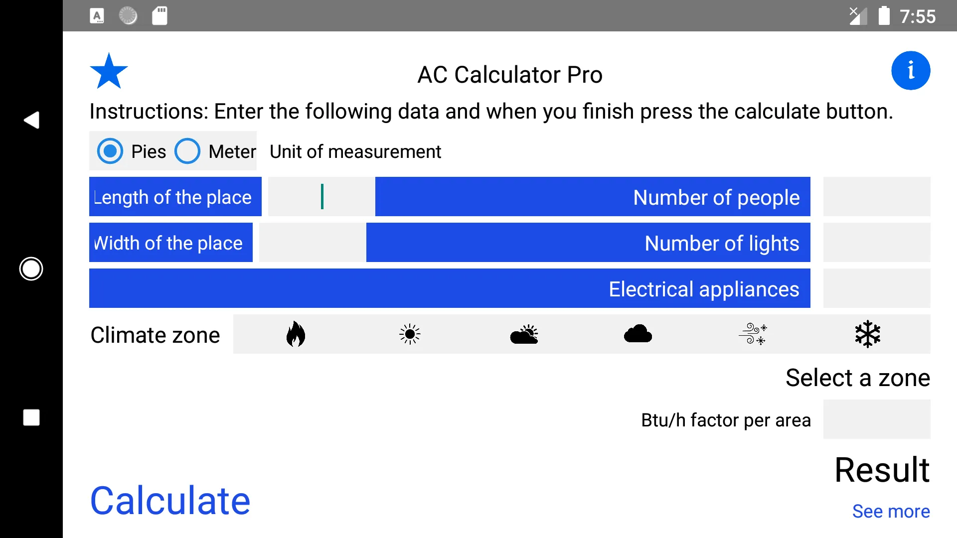Select the fire/hot climate zone icon

(x=295, y=334)
